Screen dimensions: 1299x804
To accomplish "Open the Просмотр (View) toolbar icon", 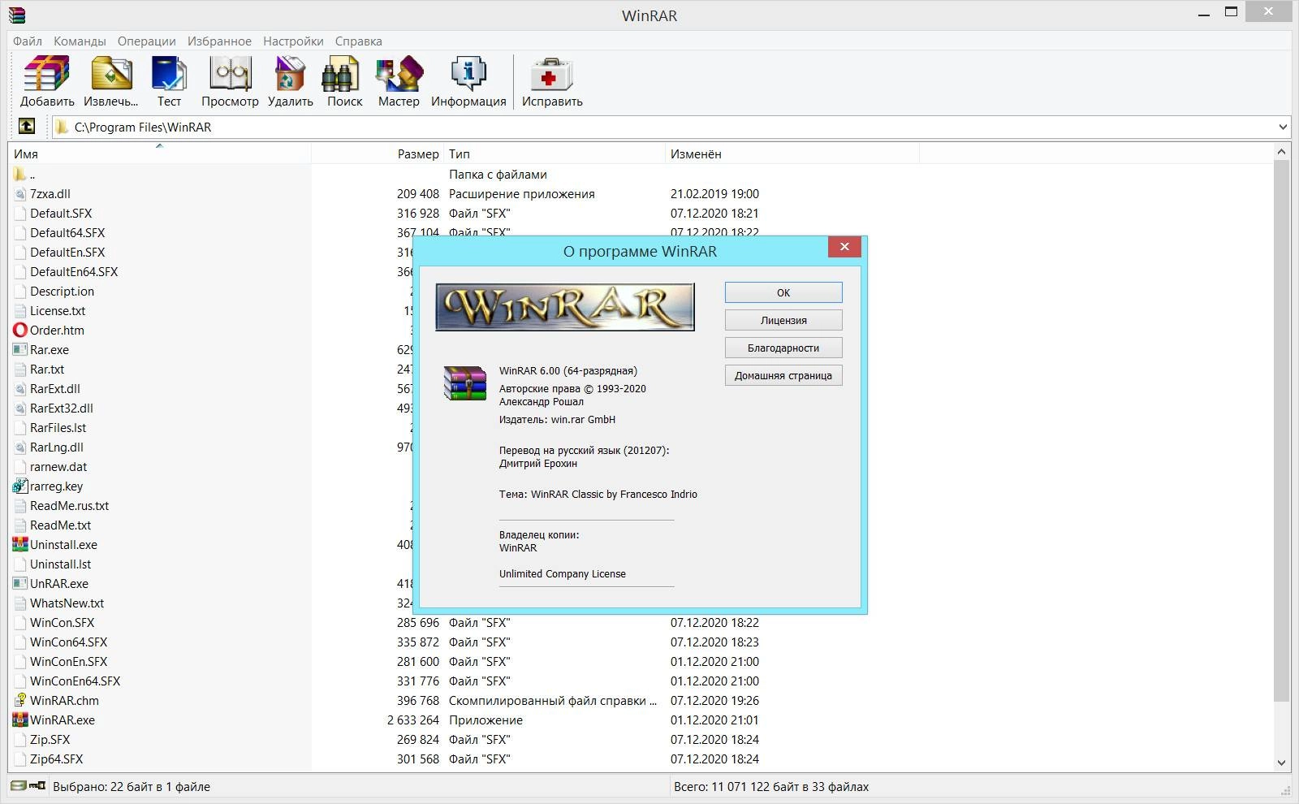I will 231,74.
